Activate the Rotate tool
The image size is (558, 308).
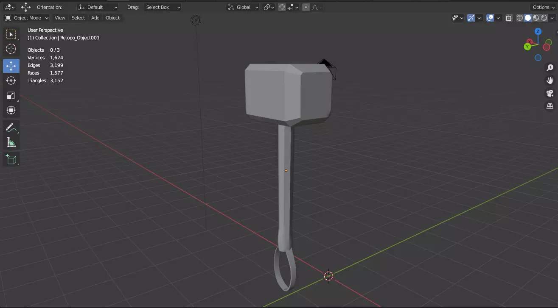tap(11, 80)
